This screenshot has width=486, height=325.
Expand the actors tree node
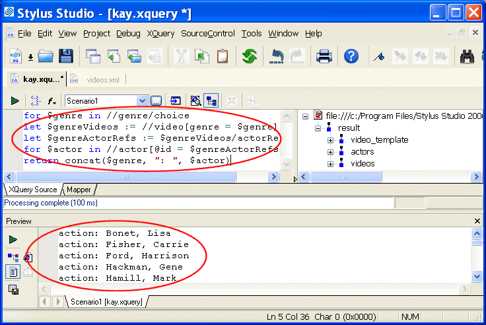point(331,152)
